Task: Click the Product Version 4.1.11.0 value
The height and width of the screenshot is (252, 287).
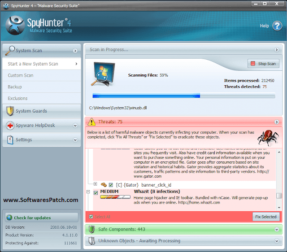Action: point(70,235)
